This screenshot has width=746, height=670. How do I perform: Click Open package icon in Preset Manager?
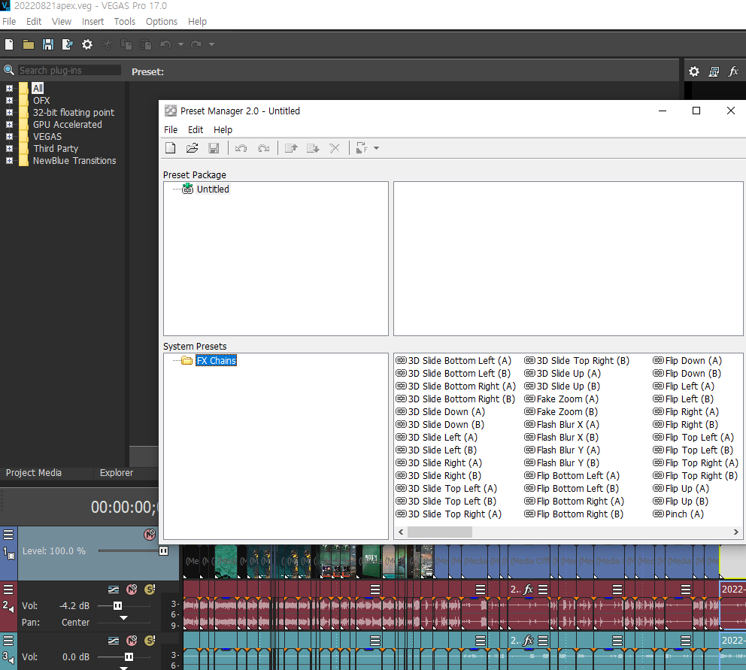pyautogui.click(x=193, y=148)
